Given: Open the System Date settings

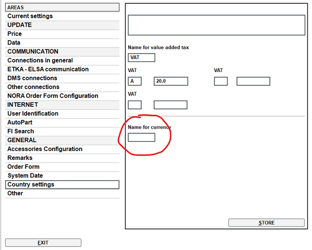Looking at the screenshot, I should pos(62,176).
